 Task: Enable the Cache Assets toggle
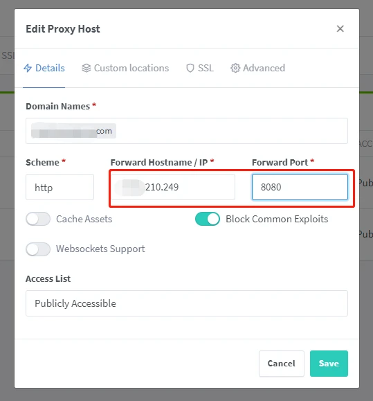point(38,219)
